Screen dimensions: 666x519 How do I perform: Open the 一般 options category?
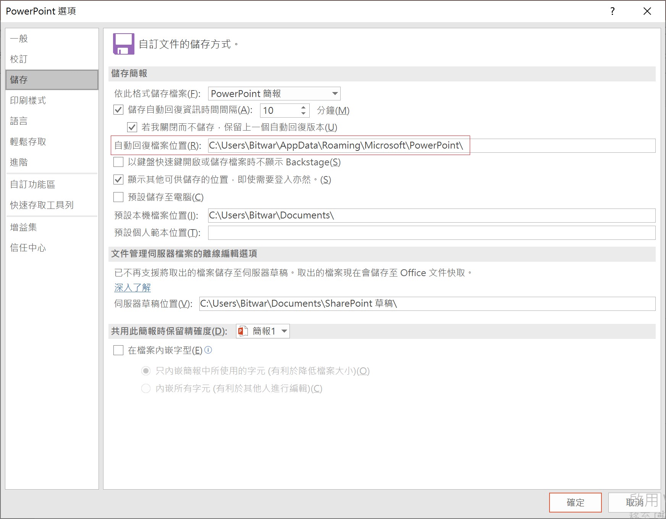[x=52, y=39]
